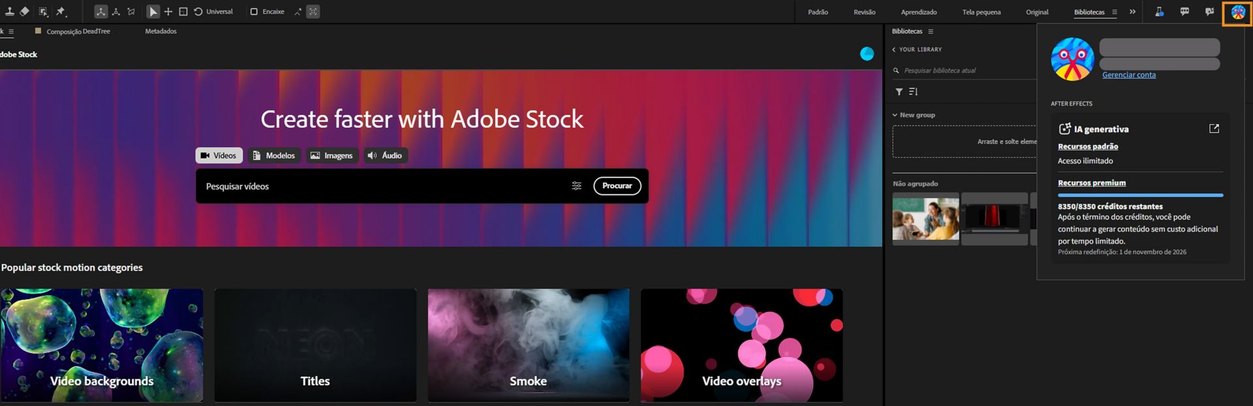Switch to Aprendizado workspace
This screenshot has height=406, width=1253.
[919, 12]
